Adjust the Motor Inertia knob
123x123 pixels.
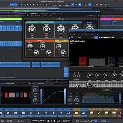click(x=63, y=52)
